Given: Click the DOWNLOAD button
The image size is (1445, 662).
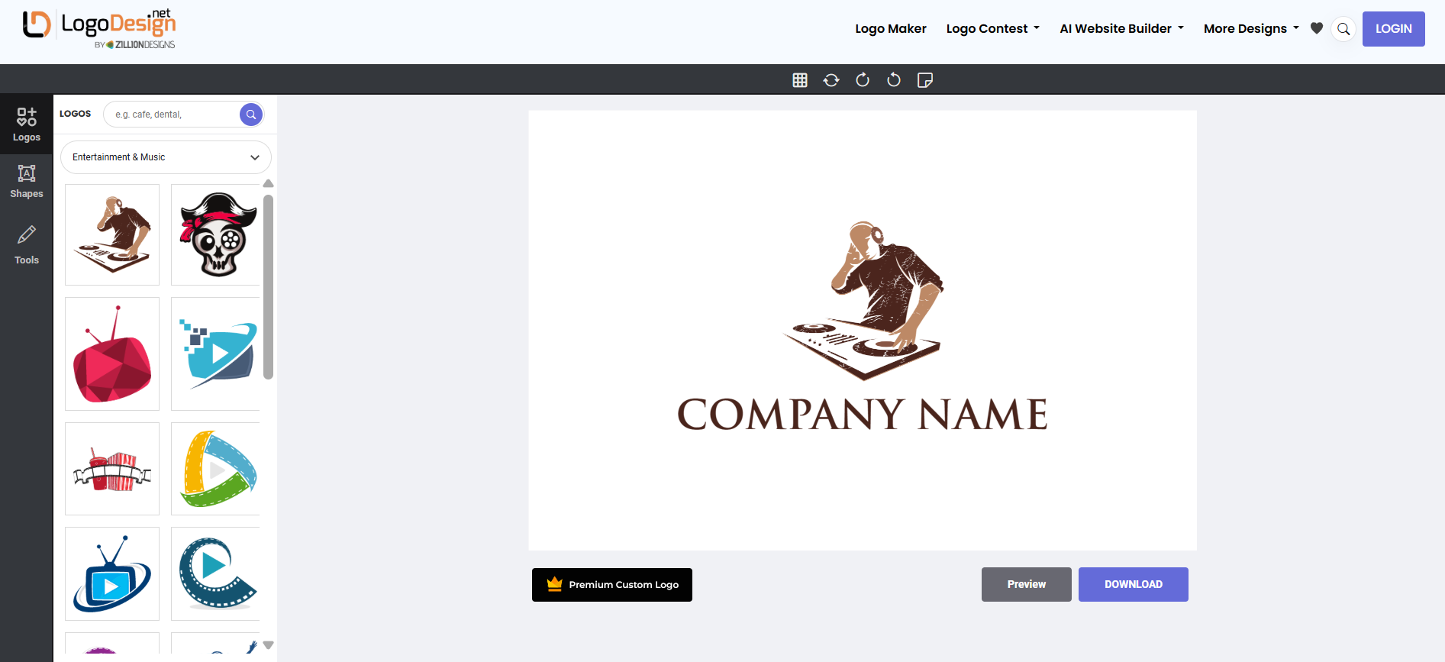Looking at the screenshot, I should pyautogui.click(x=1134, y=585).
